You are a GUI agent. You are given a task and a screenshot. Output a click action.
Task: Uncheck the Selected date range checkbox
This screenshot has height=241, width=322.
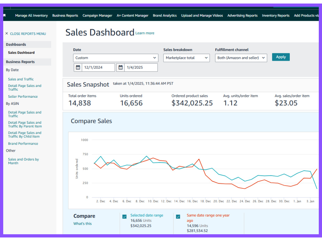[x=124, y=217]
